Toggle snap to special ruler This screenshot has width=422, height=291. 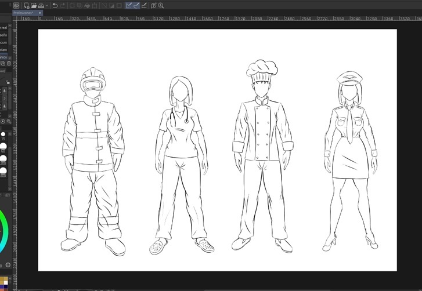[136, 5]
